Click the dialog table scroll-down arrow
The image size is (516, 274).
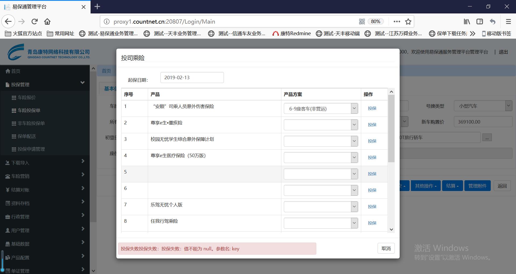point(391,229)
